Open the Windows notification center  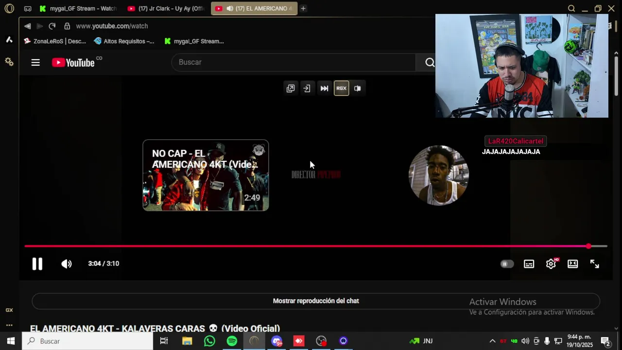coord(605,341)
